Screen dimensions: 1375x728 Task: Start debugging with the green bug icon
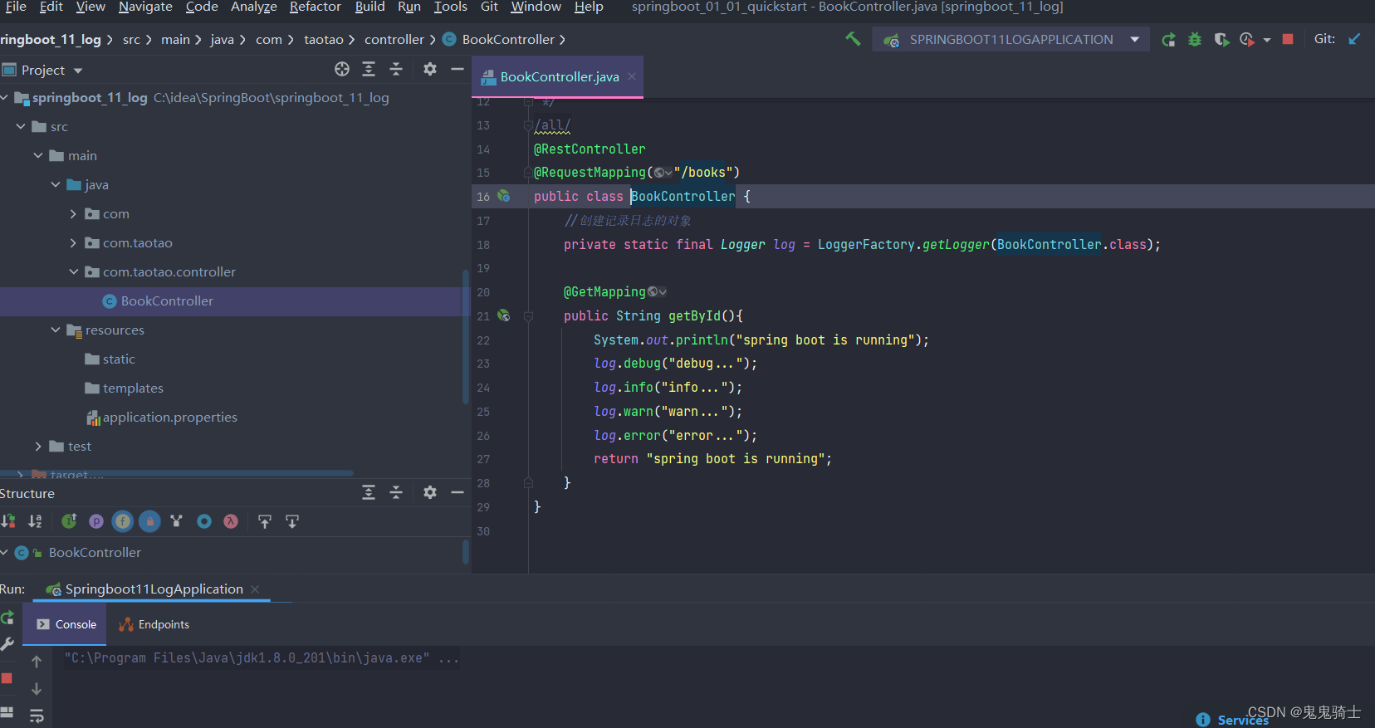[x=1195, y=39]
